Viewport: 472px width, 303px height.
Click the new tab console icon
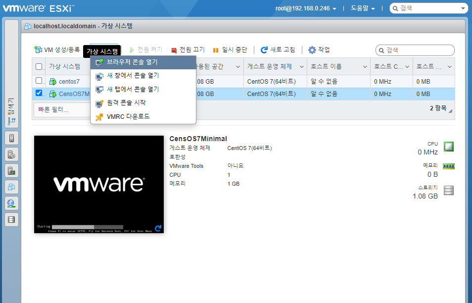(99, 90)
